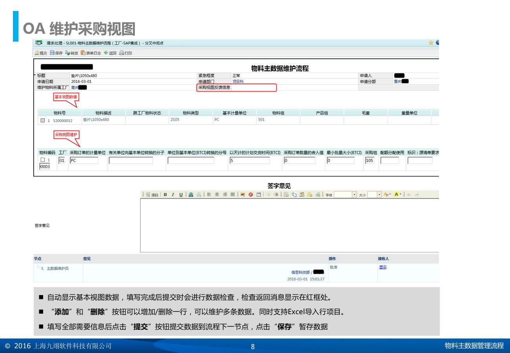510x353 pixels.
Task: Click the underline formatting icon
Action: pos(181,195)
